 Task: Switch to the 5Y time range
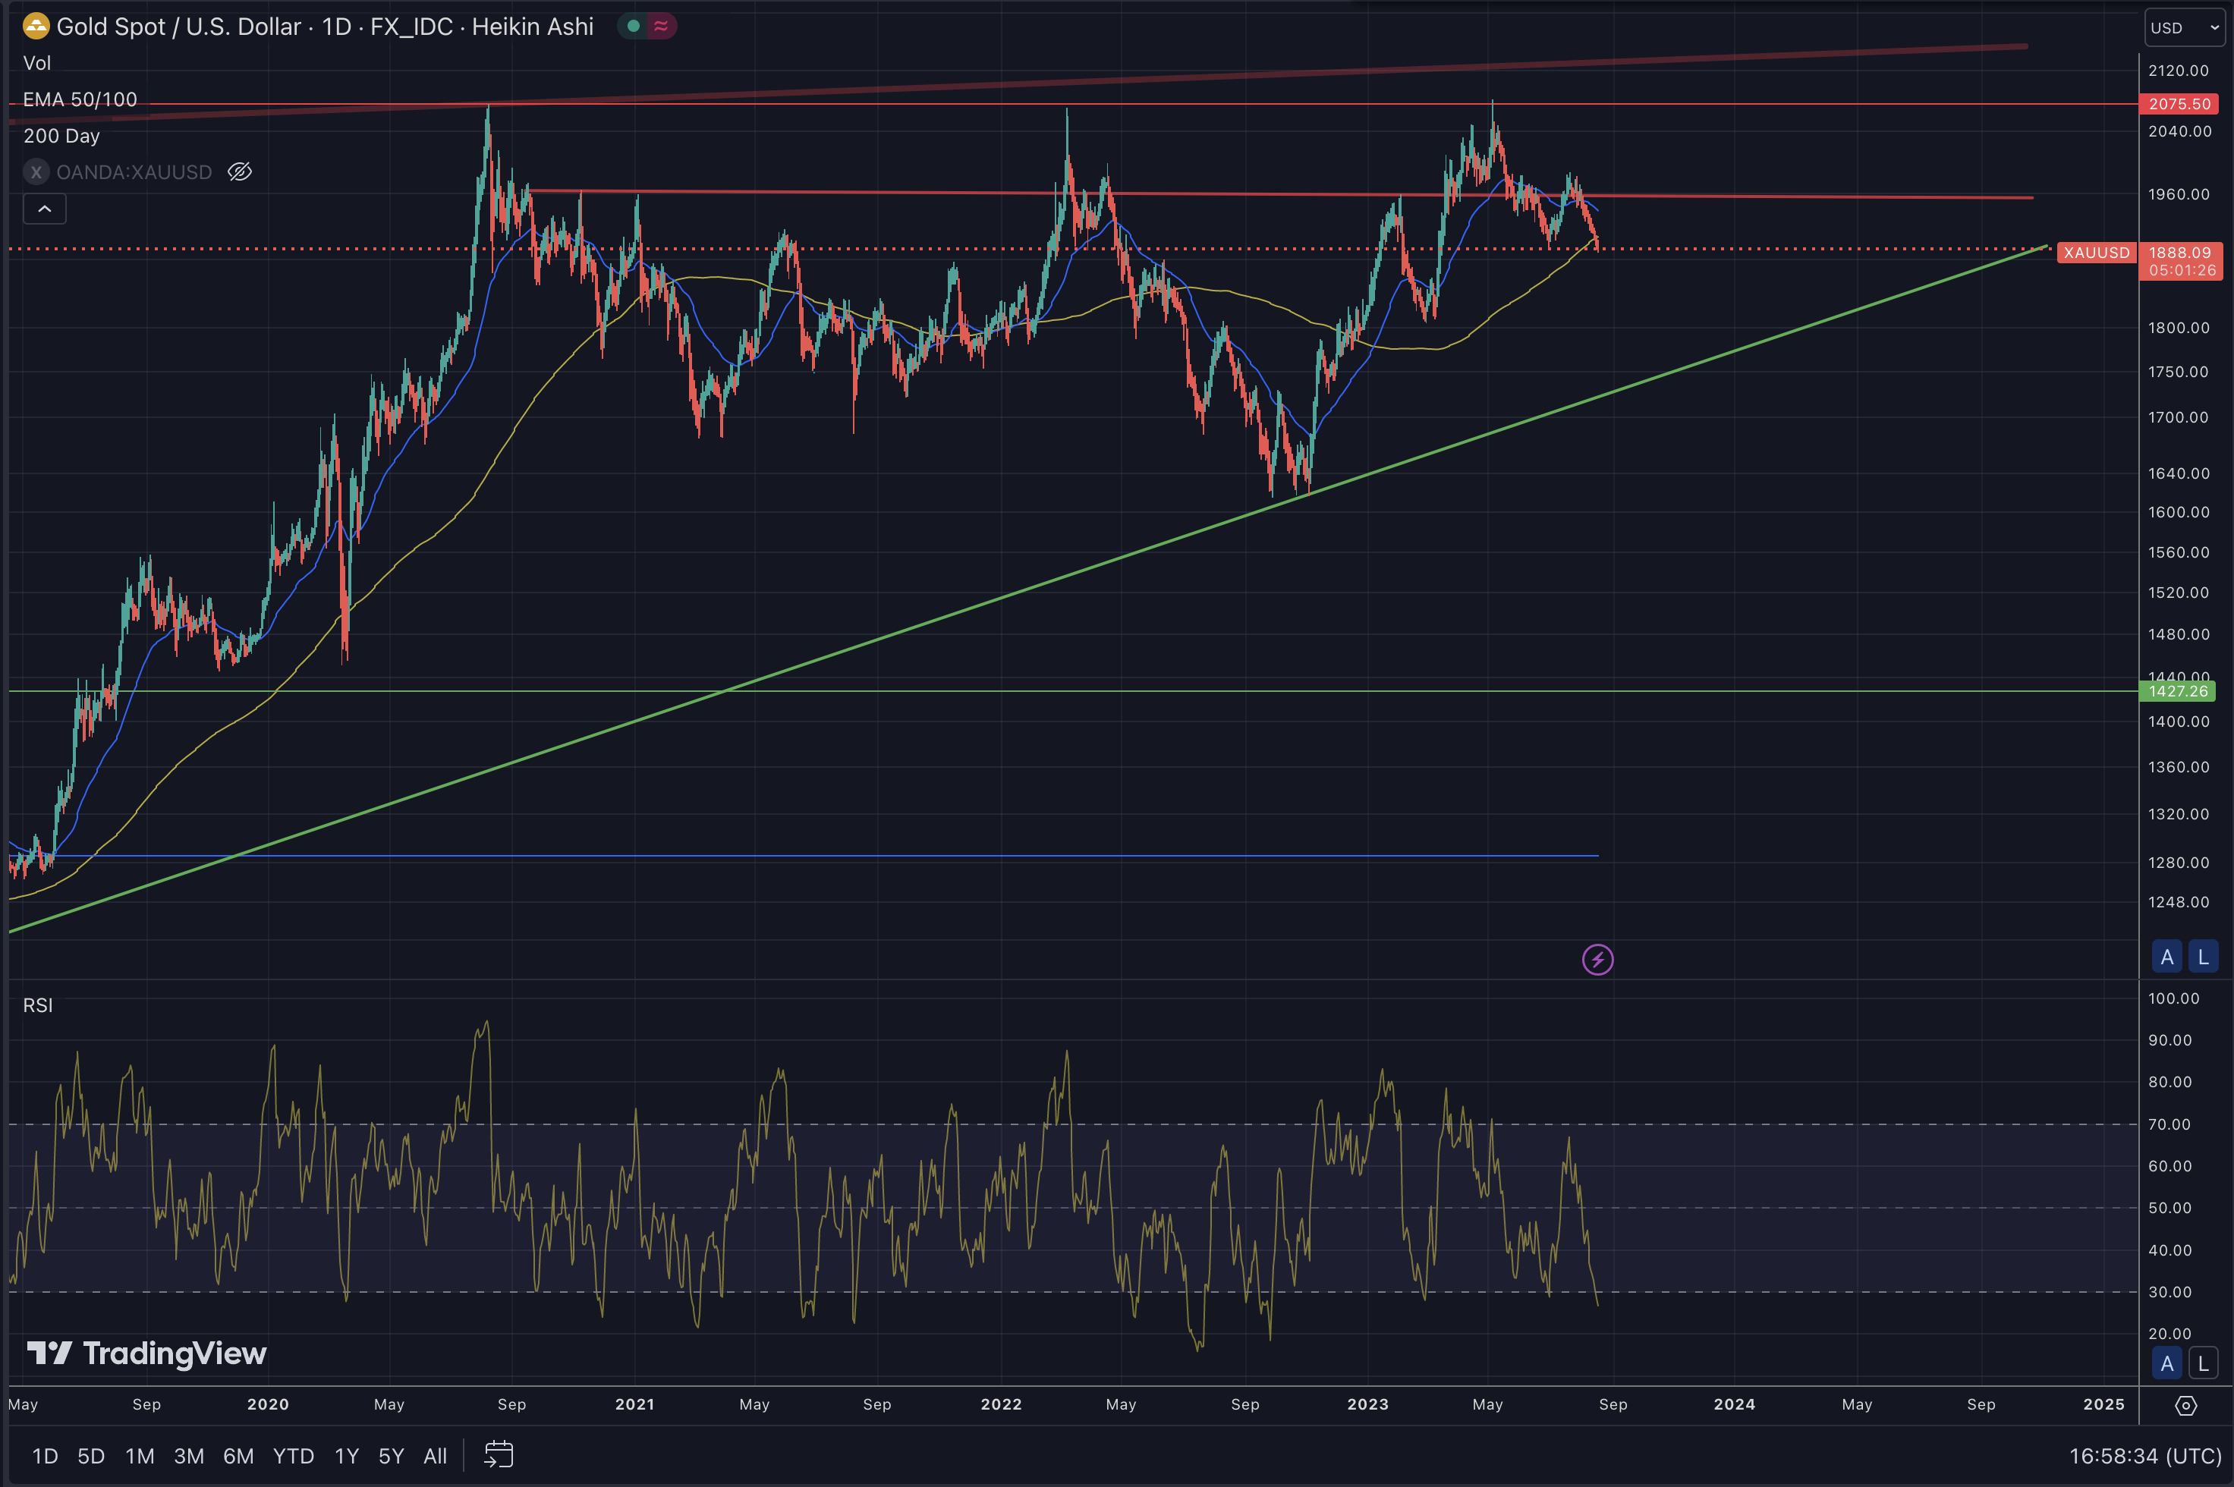tap(391, 1456)
